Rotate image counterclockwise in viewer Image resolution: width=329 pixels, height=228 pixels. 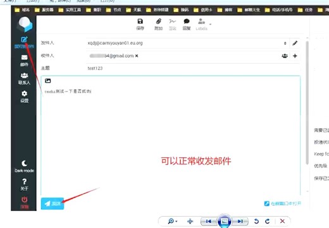point(256,221)
